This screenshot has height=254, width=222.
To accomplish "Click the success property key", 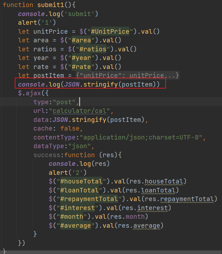I will pos(47,155).
